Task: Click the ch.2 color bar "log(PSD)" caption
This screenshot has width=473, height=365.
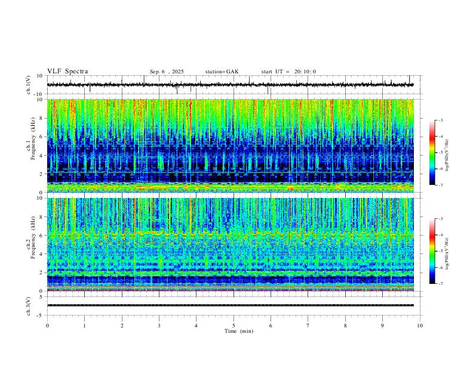Action: pos(447,254)
